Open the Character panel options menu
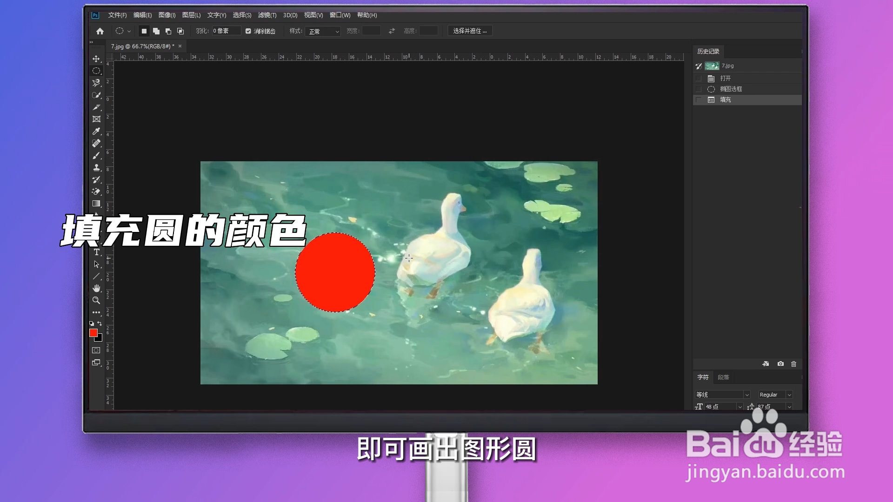This screenshot has width=893, height=502. 802,377
